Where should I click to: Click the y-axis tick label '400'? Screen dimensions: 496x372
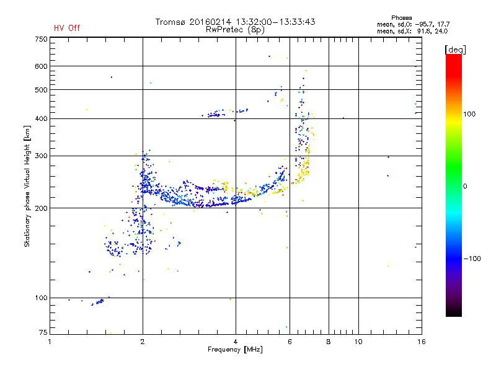coord(41,118)
